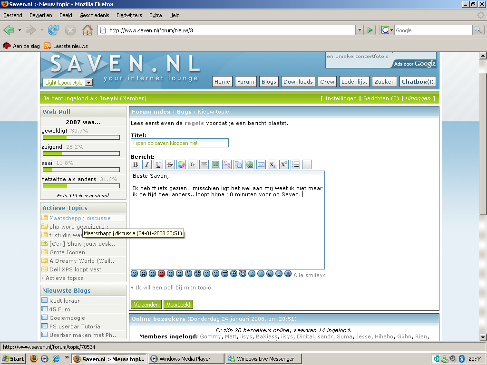The image size is (487, 365).
Task: Apply bold formatting in message toolbar
Action: (136, 164)
